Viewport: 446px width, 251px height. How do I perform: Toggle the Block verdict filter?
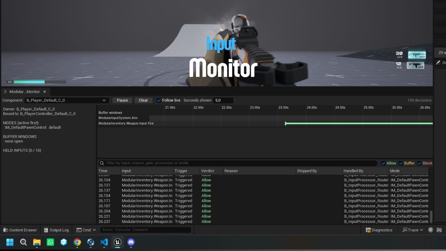click(419, 163)
